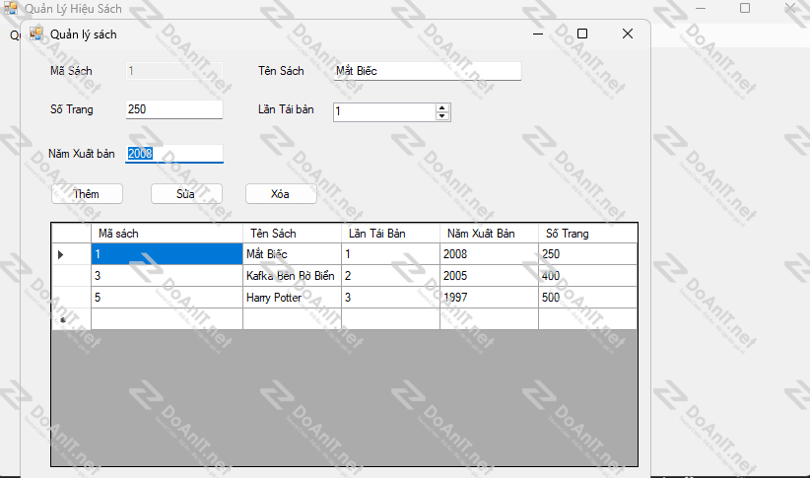Select row header of first row

click(70, 254)
